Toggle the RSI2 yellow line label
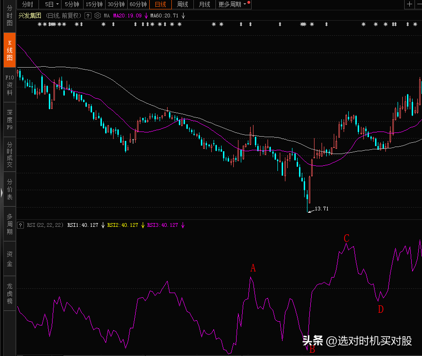The width and height of the screenshot is (422, 356). pyautogui.click(x=123, y=225)
